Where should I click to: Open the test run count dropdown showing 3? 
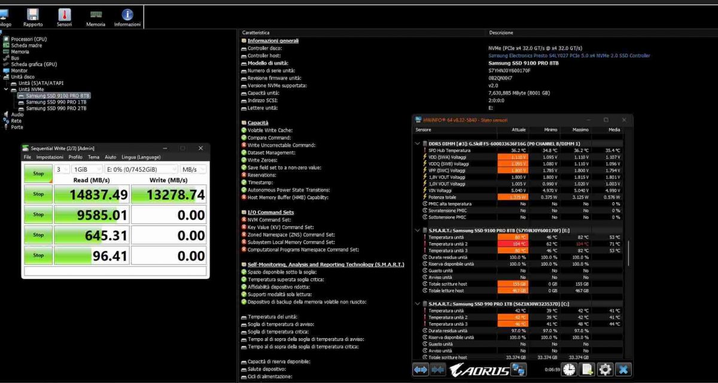(63, 169)
